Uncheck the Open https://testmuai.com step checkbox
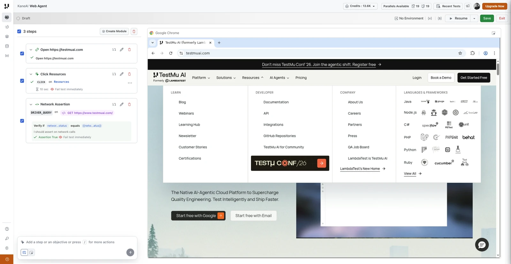Screen dimensions: 511x264 pyautogui.click(x=22, y=53)
